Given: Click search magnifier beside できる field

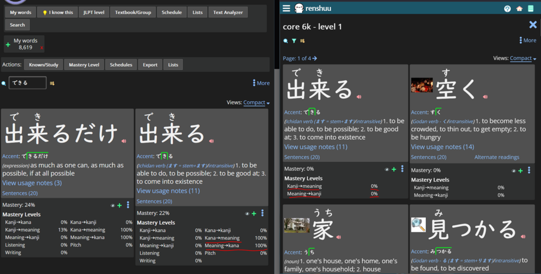Looking at the screenshot, I should 4,83.
